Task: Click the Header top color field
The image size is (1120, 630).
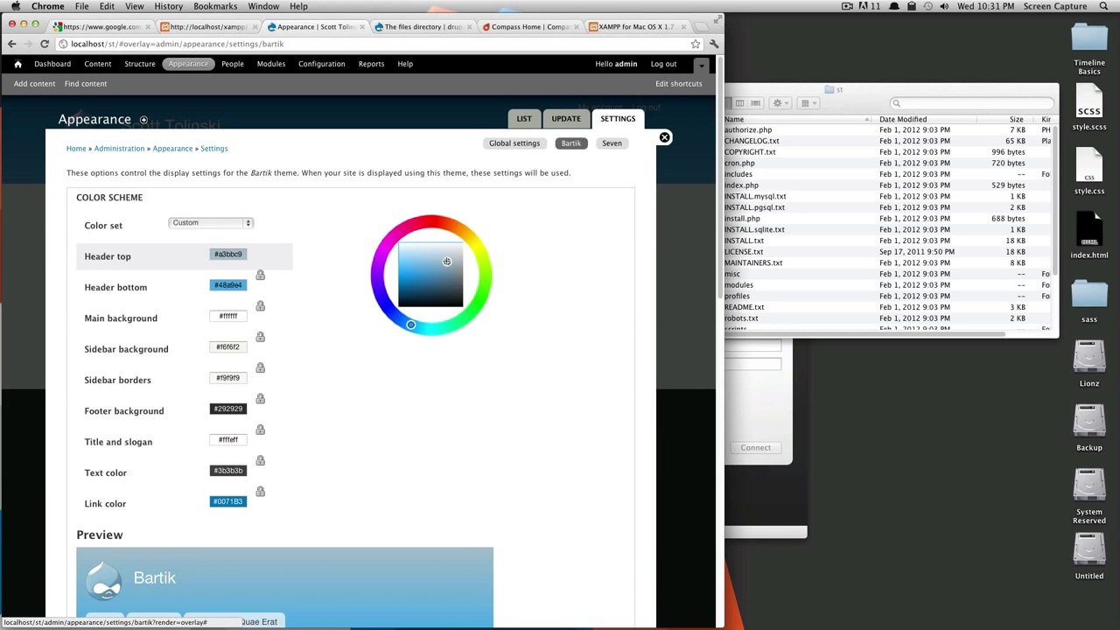Action: (227, 255)
